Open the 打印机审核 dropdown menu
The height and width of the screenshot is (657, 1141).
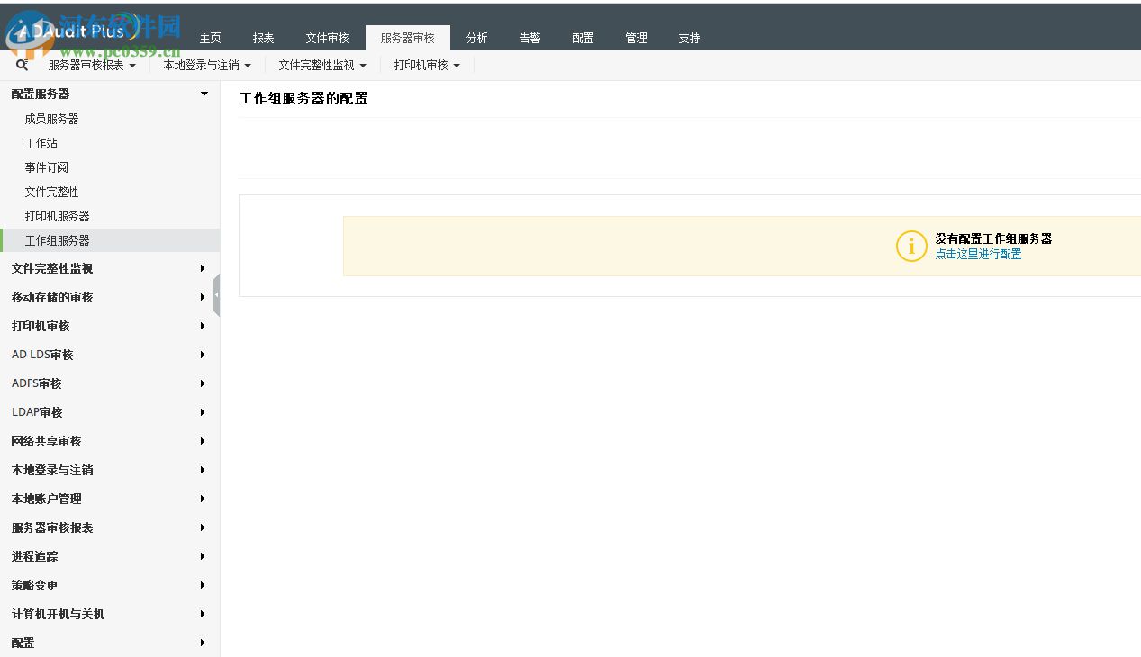425,64
